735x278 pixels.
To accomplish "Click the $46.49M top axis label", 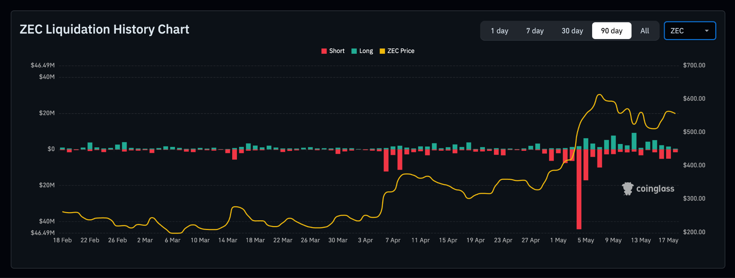I will (43, 65).
